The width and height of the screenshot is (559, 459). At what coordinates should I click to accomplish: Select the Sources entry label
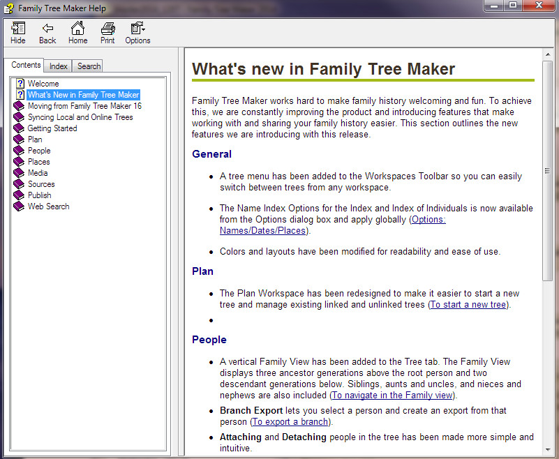[41, 184]
